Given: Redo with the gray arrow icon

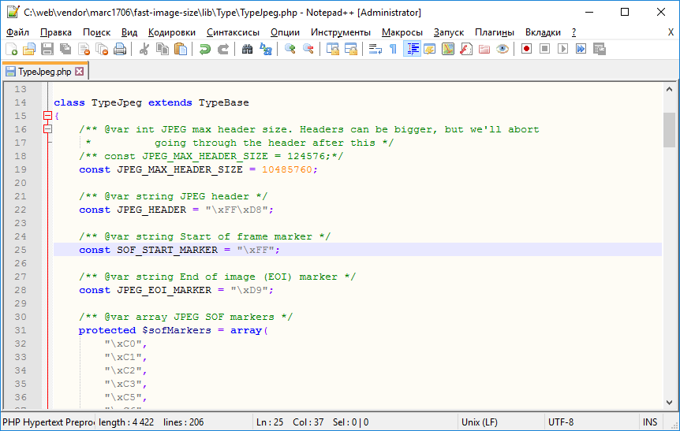Looking at the screenshot, I should (222, 49).
